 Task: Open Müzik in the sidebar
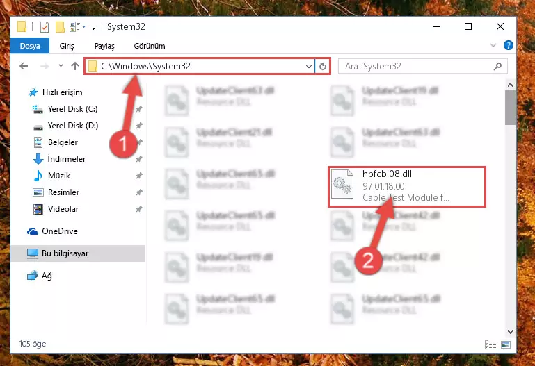coord(59,176)
